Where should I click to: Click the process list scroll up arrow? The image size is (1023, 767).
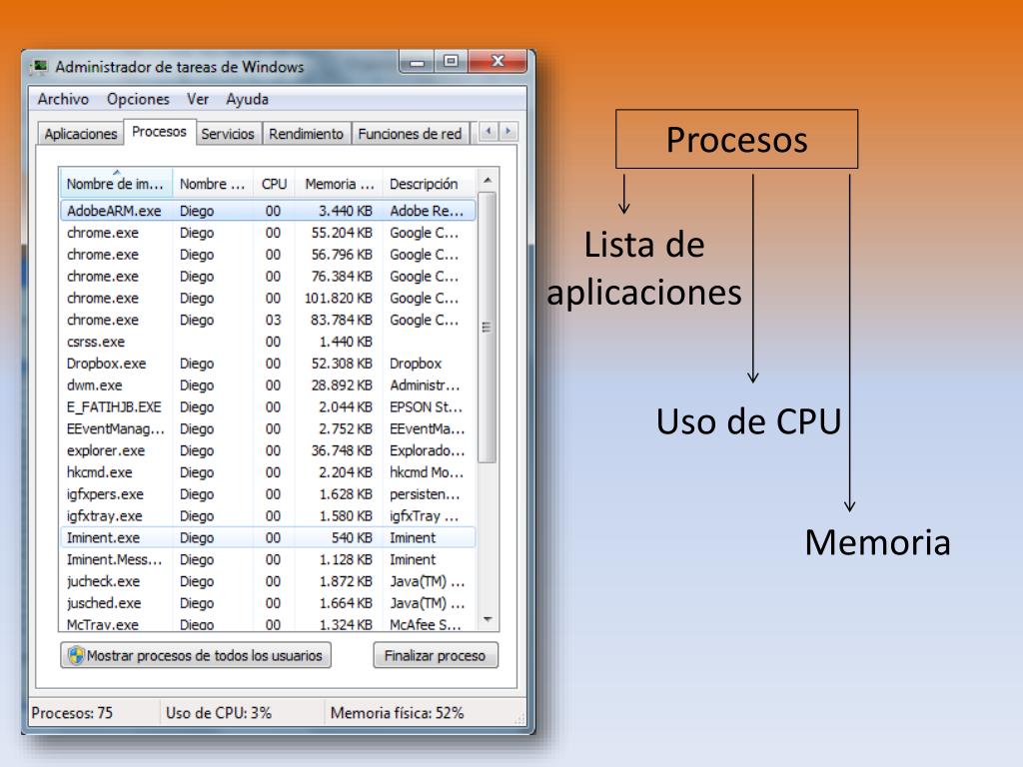(488, 181)
